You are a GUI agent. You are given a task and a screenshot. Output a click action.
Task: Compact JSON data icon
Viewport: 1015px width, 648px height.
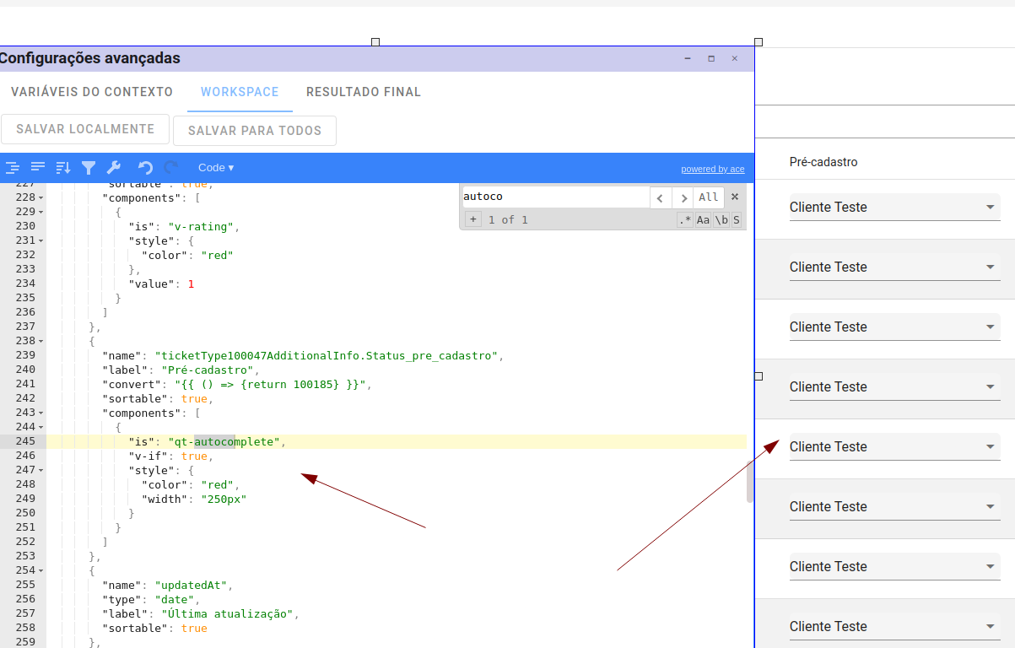pos(38,168)
